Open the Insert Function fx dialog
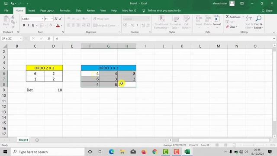The width and height of the screenshot is (277, 156). tap(49, 39)
